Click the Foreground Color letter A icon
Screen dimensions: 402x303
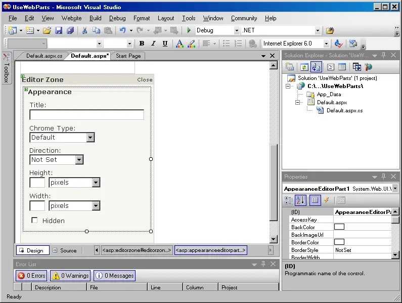[180, 44]
